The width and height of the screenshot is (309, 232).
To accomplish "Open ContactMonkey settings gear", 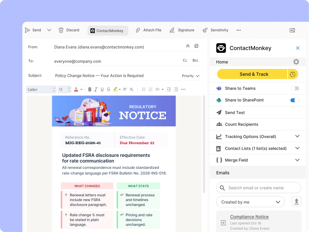I will [x=296, y=62].
